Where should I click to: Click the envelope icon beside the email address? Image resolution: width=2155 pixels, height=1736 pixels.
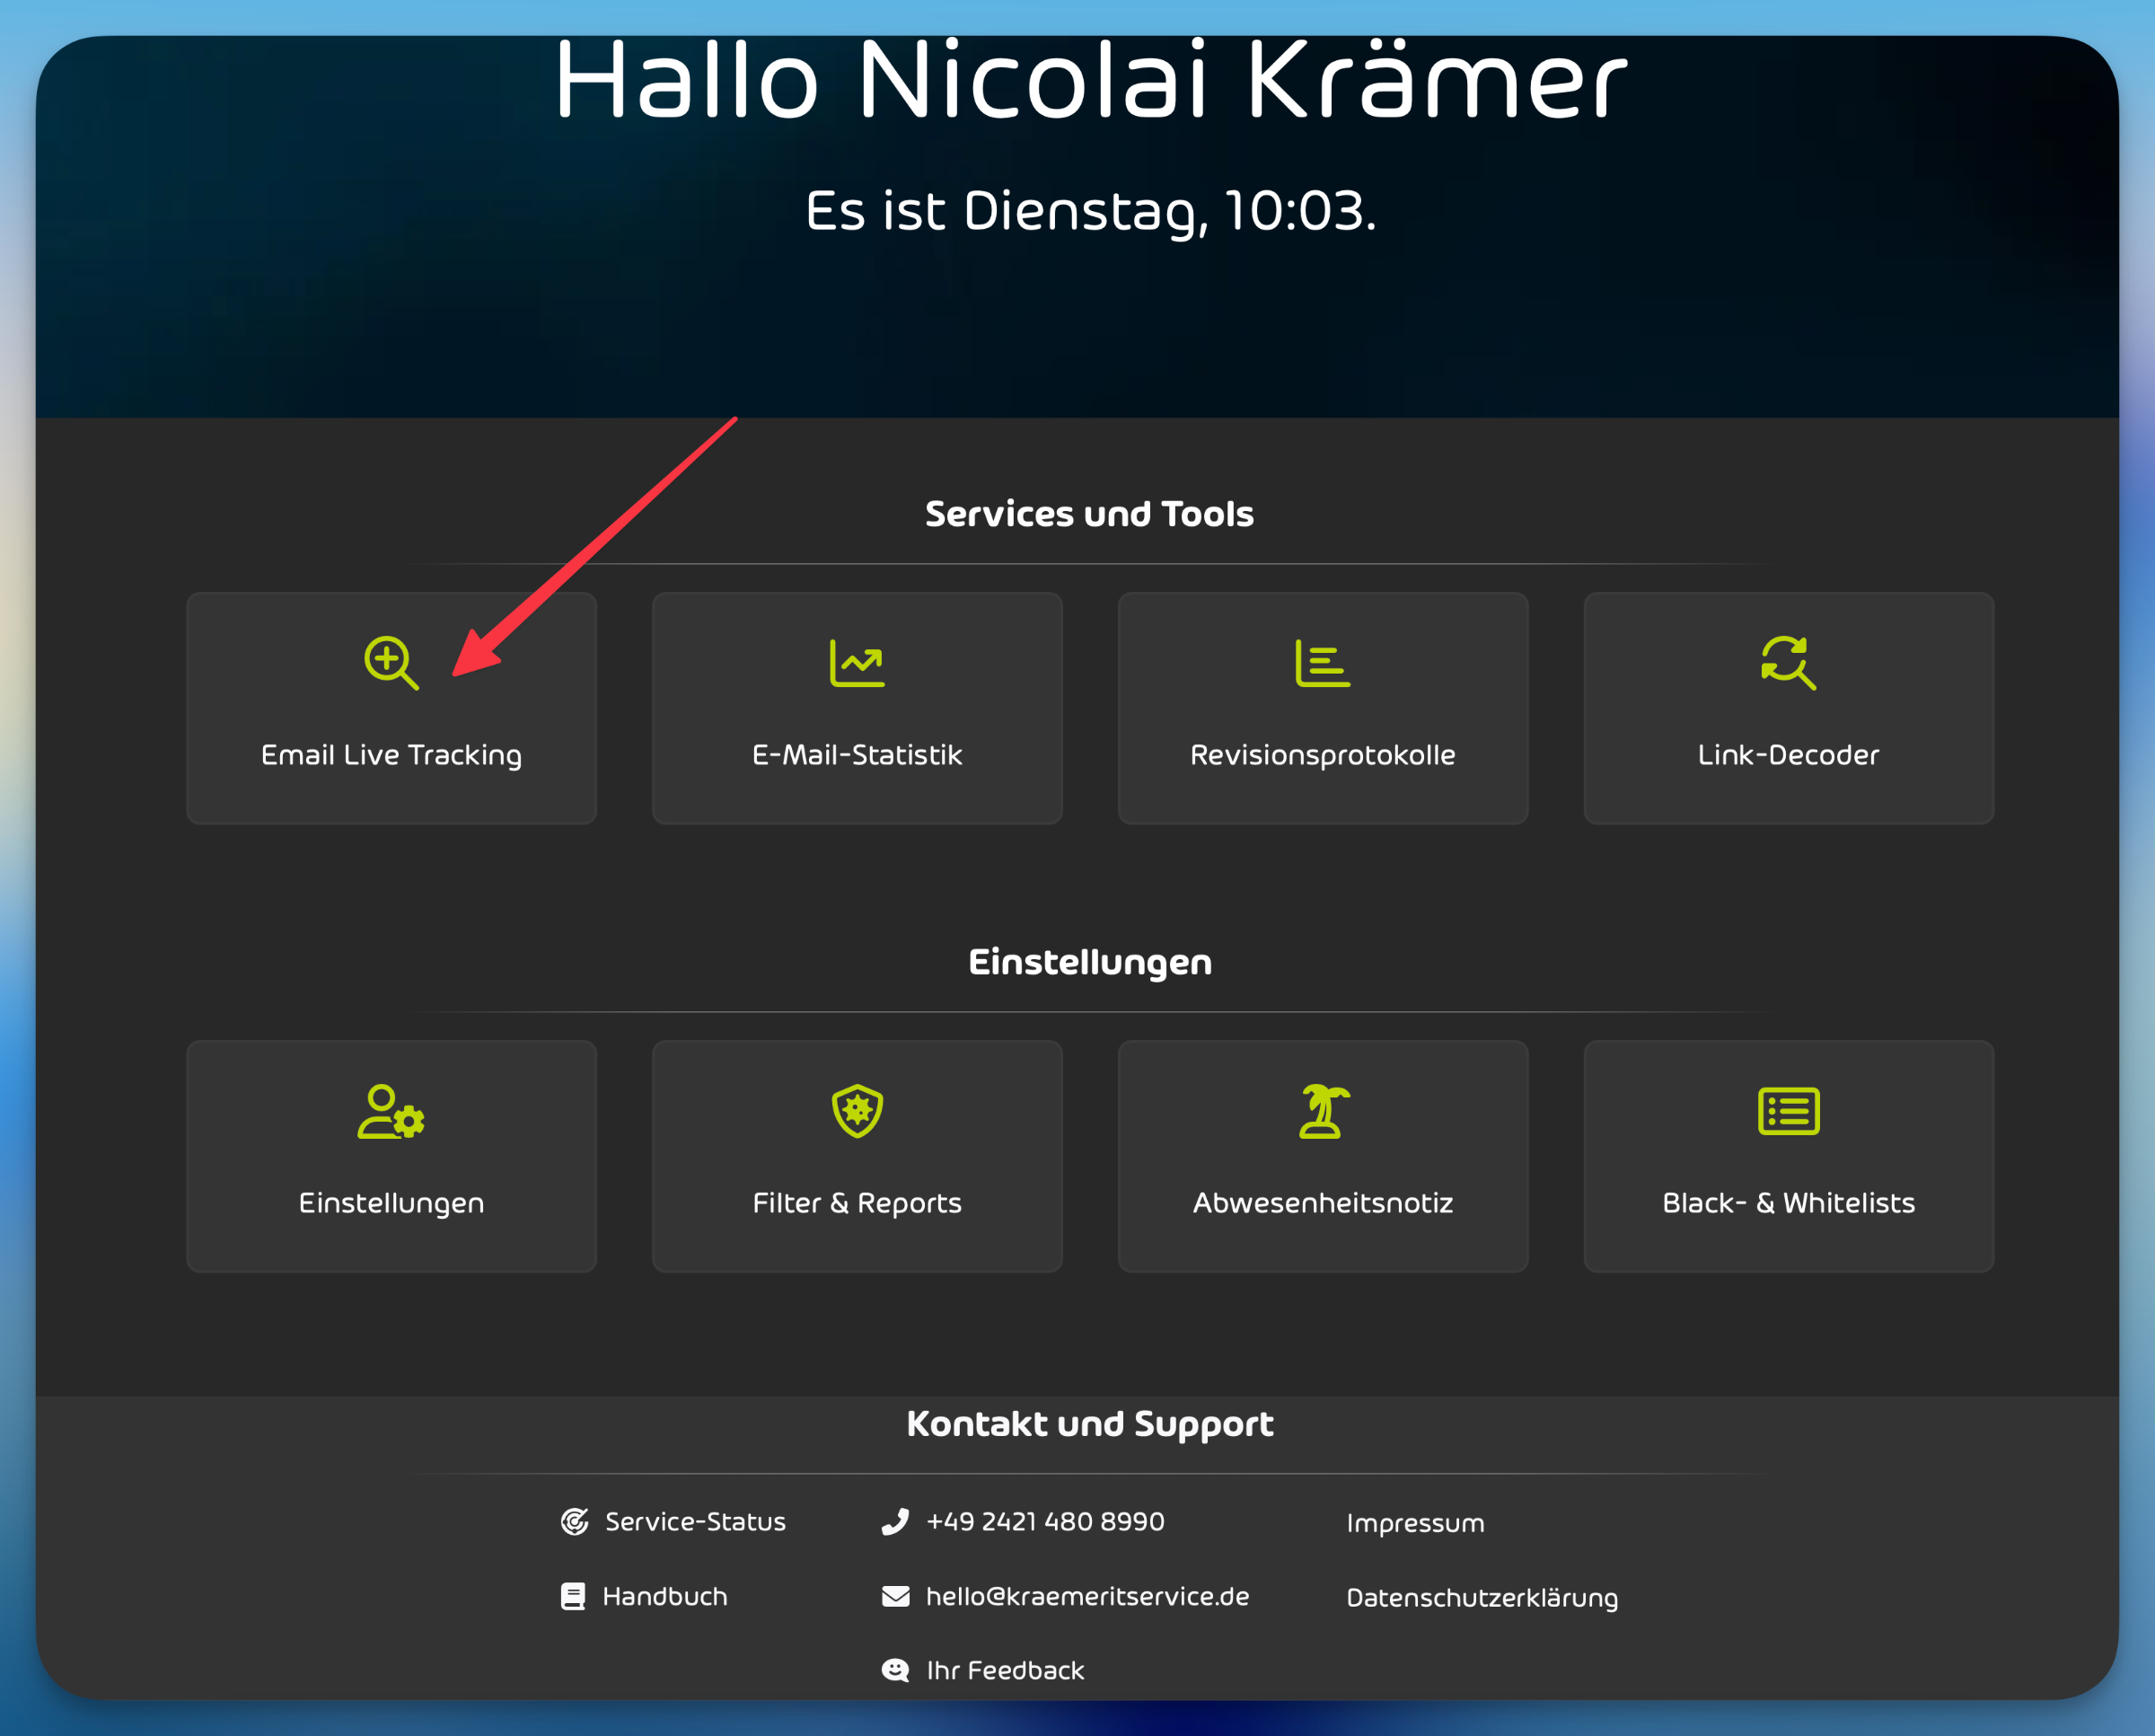click(894, 1596)
